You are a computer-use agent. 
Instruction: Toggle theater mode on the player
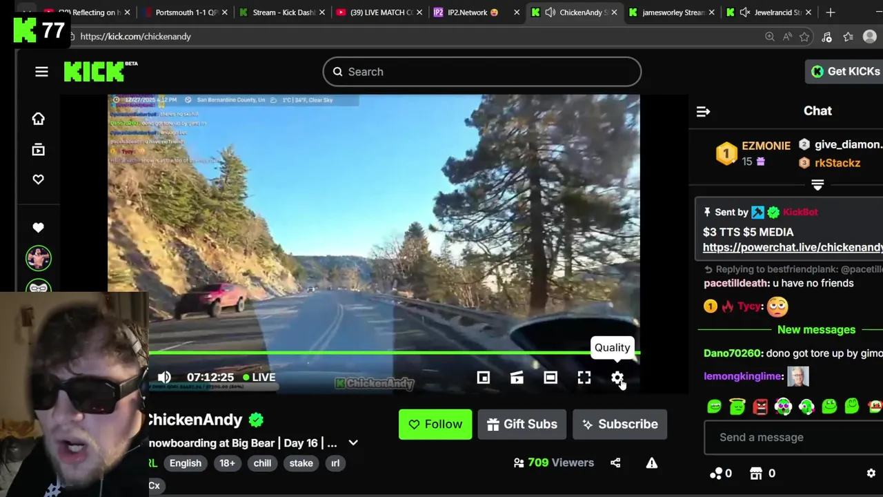550,378
